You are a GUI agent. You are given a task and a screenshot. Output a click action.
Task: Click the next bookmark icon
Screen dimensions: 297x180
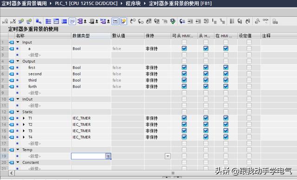(x=248, y=21)
